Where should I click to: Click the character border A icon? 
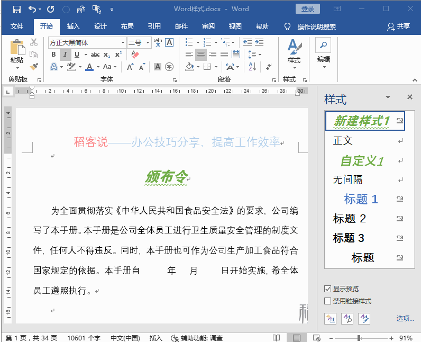[x=169, y=42]
